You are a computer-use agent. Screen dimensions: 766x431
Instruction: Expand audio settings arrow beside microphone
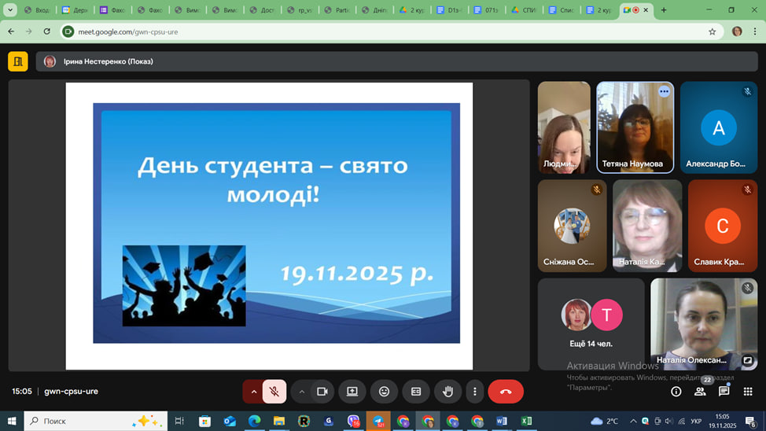click(253, 391)
